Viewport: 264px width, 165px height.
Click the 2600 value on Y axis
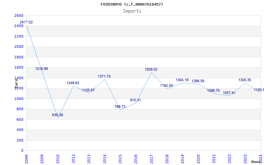[19, 16]
